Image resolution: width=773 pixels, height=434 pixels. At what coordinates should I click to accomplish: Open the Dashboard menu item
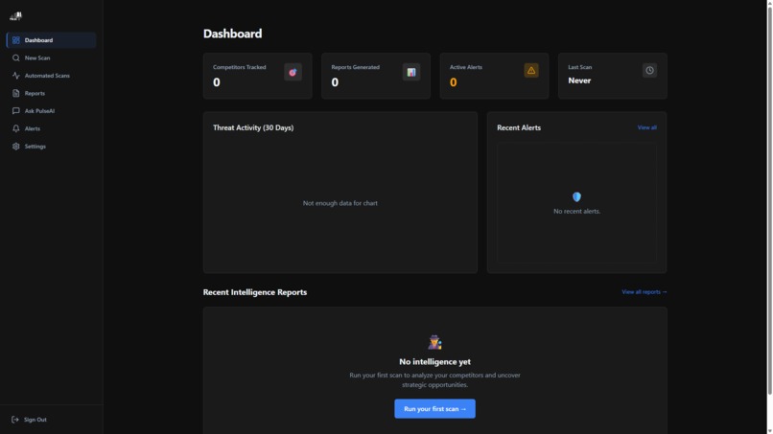click(51, 40)
